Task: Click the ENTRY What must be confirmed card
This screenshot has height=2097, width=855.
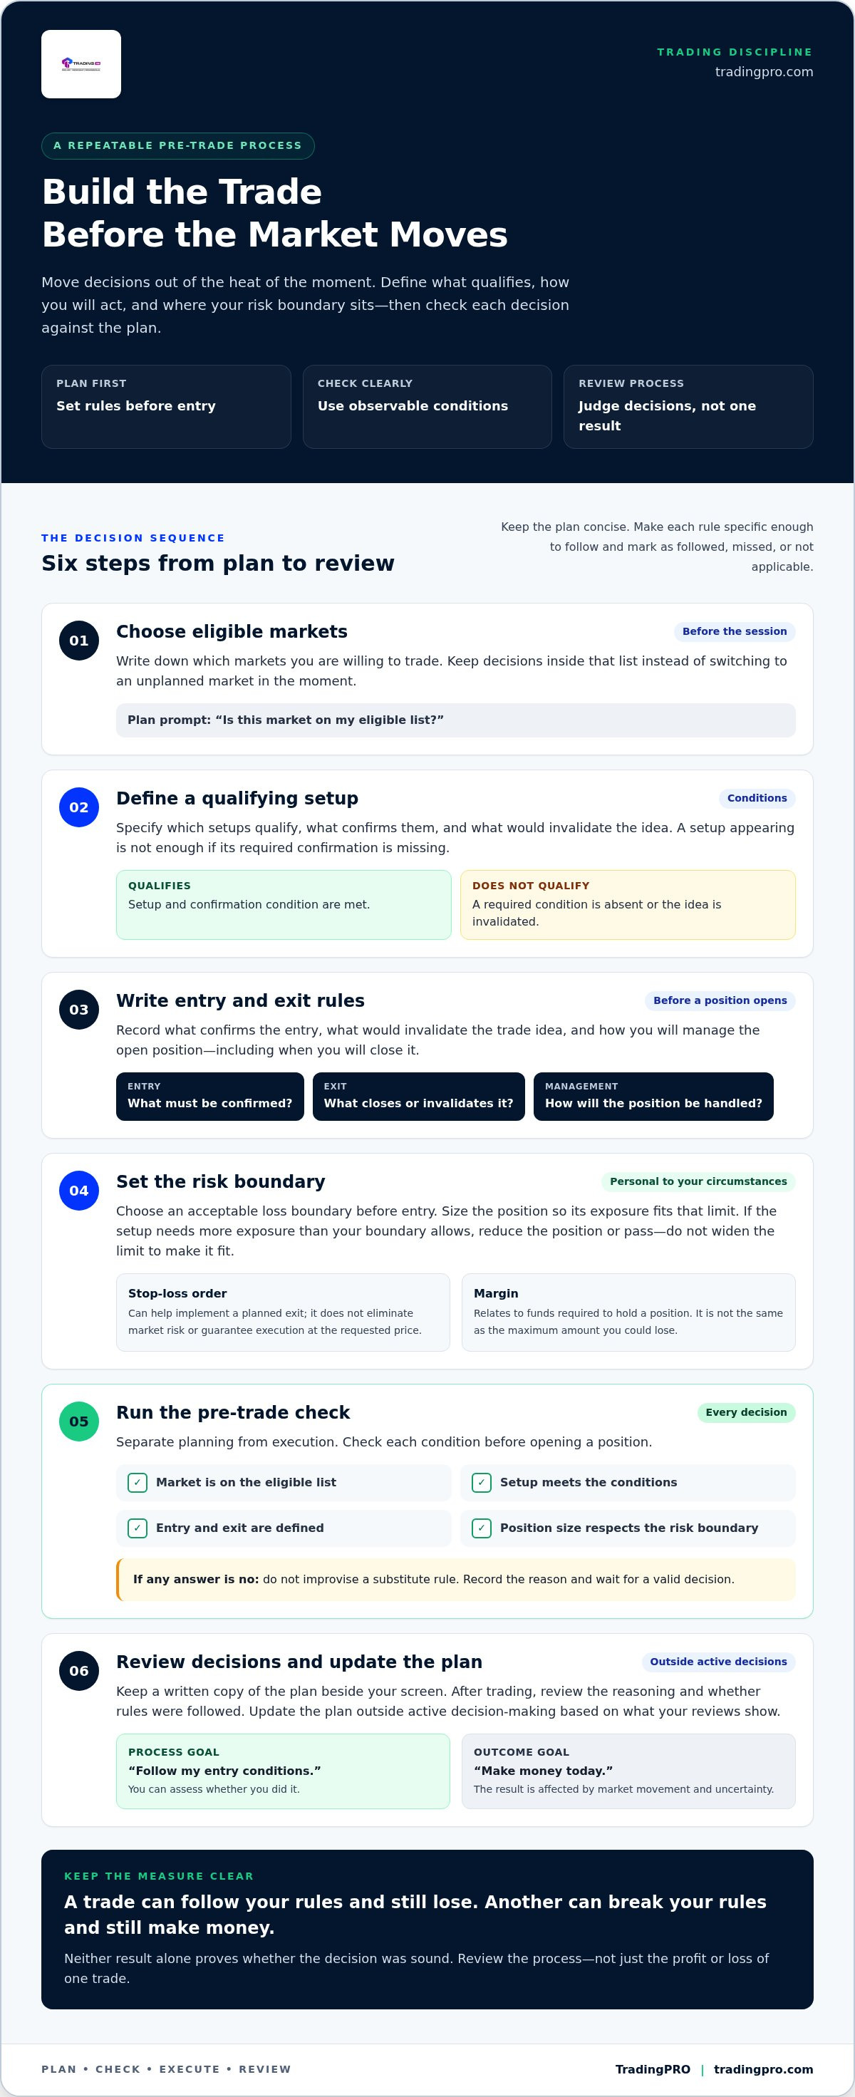Action: click(210, 1097)
